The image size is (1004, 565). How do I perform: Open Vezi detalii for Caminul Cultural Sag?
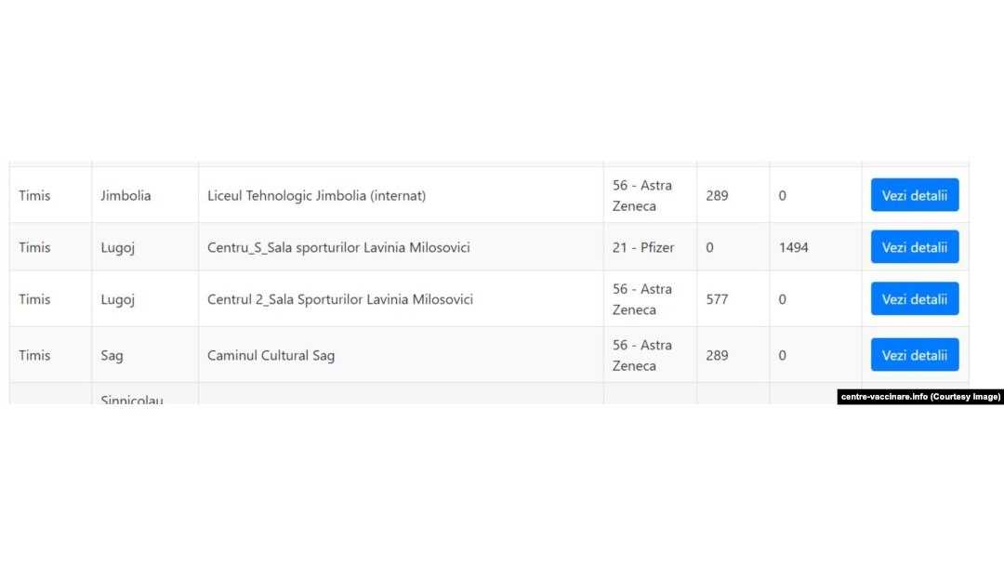point(915,355)
